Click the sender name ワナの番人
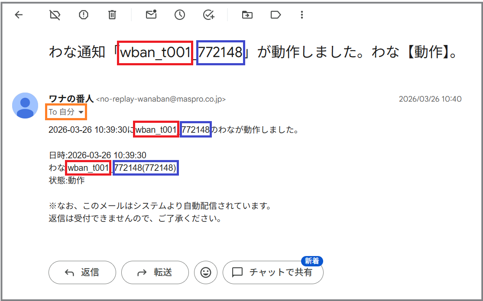This screenshot has width=483, height=301. (70, 99)
